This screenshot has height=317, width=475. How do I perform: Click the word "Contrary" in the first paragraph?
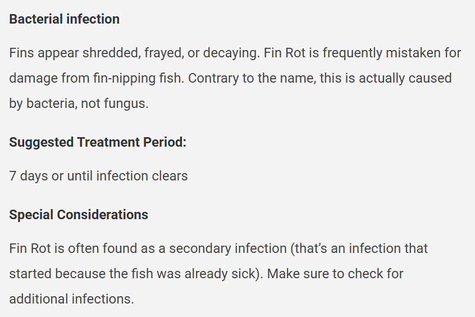pos(213,78)
